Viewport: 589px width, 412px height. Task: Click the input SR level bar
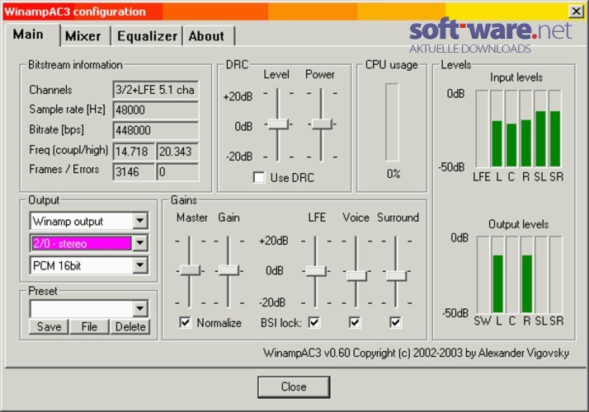[555, 129]
